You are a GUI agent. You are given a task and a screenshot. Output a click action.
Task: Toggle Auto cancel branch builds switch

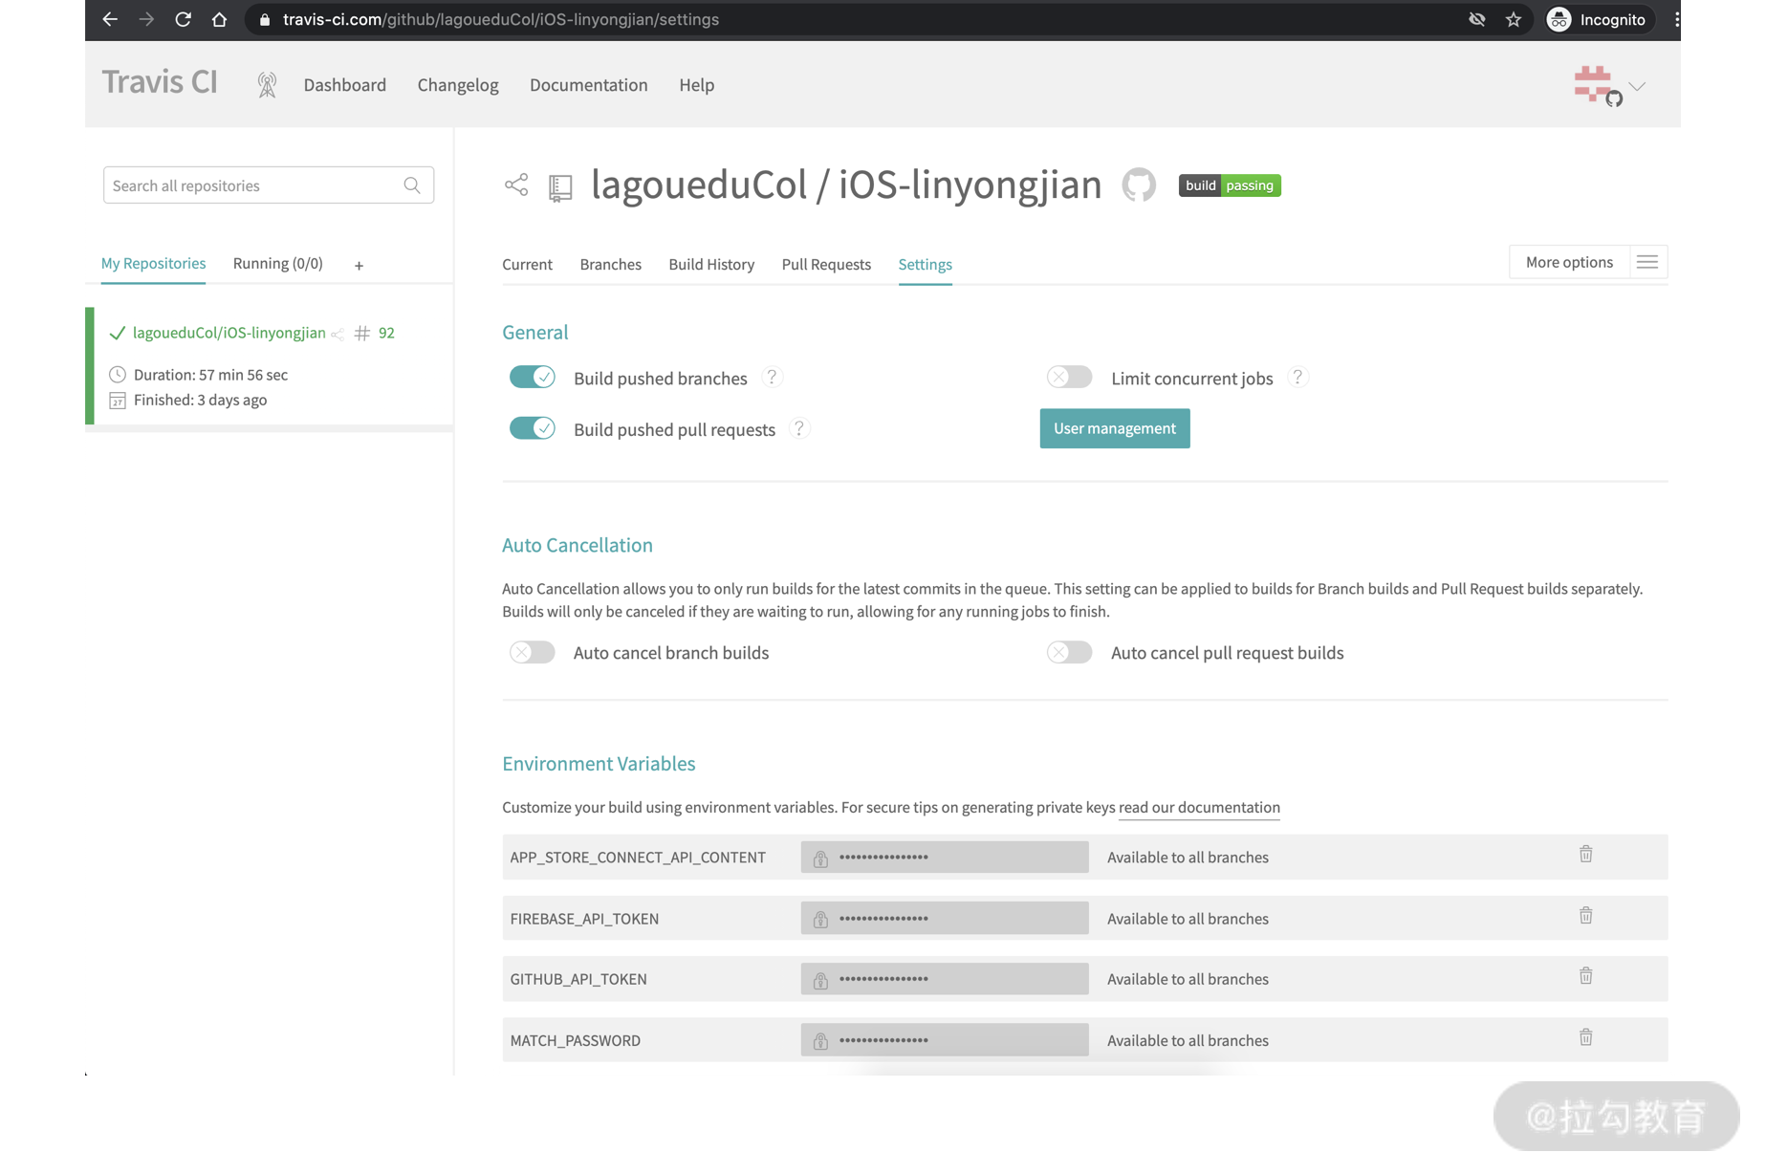tap(532, 652)
